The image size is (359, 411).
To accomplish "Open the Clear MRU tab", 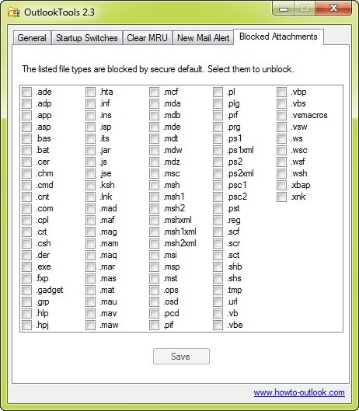I will tap(147, 38).
